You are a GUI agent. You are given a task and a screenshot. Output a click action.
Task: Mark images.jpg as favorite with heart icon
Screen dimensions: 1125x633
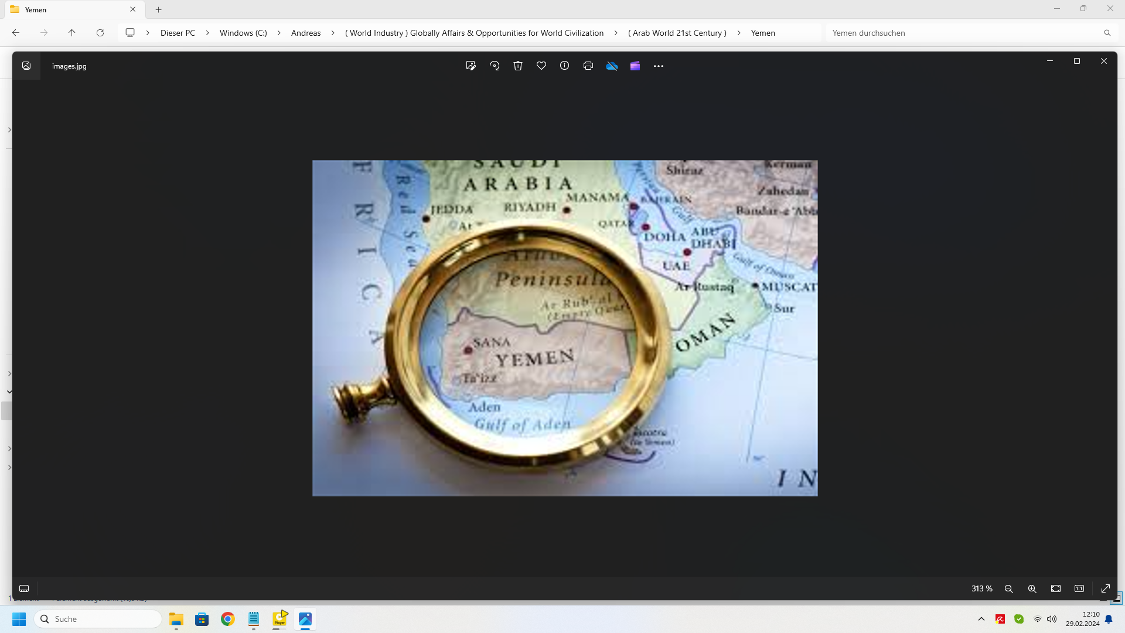coord(541,66)
